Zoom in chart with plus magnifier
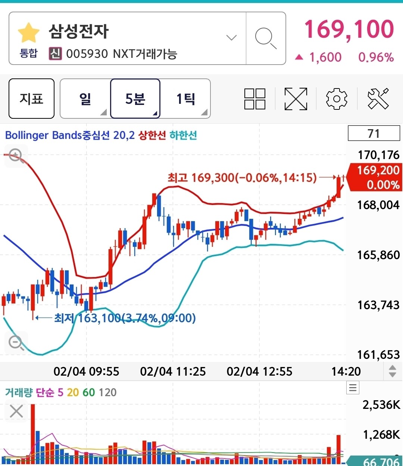Viewport: 403px width, 466px height. pos(16,156)
